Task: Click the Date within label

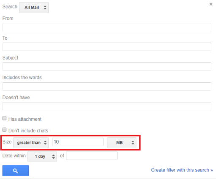Action: pos(14,156)
